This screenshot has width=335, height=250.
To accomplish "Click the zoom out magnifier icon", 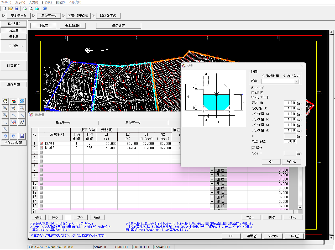I will click(x=14, y=108).
